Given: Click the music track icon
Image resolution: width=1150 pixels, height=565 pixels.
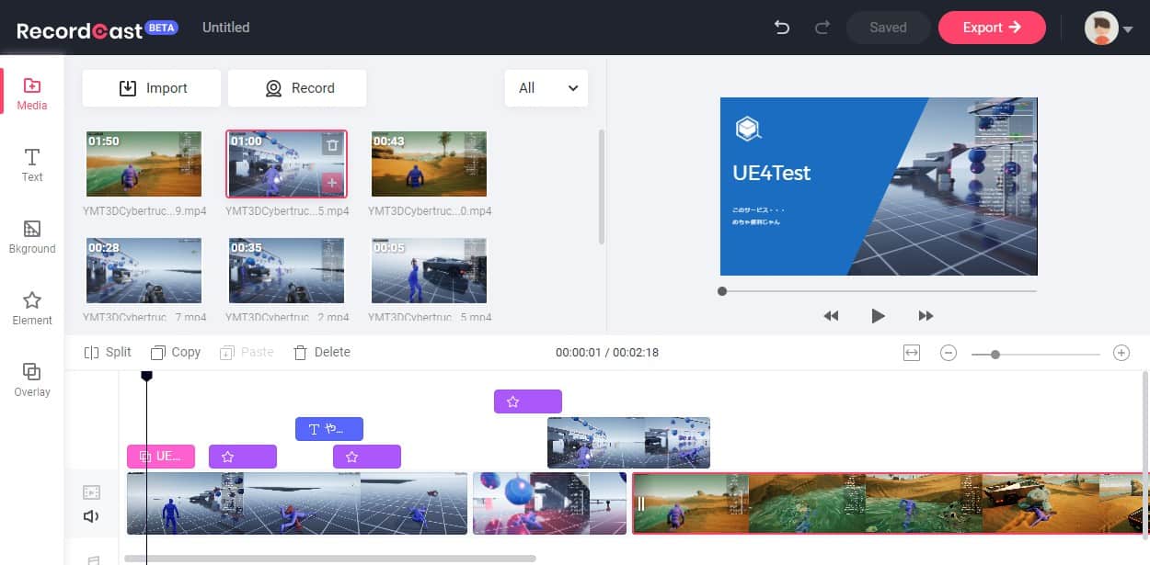Looking at the screenshot, I should 93,559.
